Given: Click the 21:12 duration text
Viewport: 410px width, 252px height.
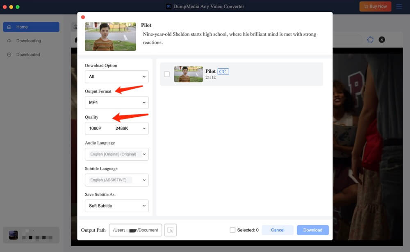Looking at the screenshot, I should 210,77.
